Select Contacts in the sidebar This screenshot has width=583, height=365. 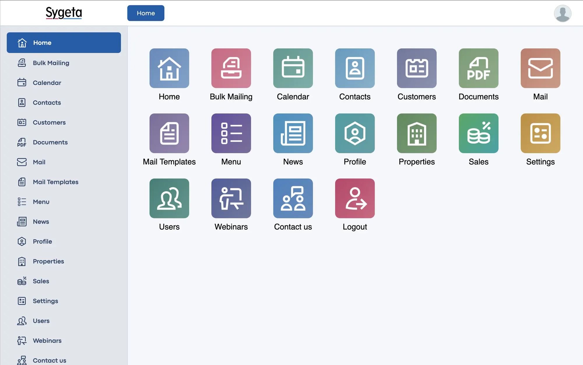point(64,102)
